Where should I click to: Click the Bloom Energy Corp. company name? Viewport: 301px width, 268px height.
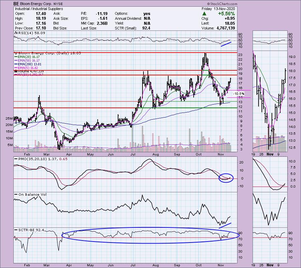tap(36, 4)
